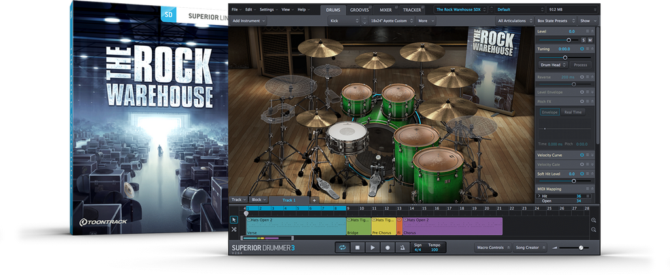Open the Settings menu
The image size is (670, 275).
[x=269, y=9]
